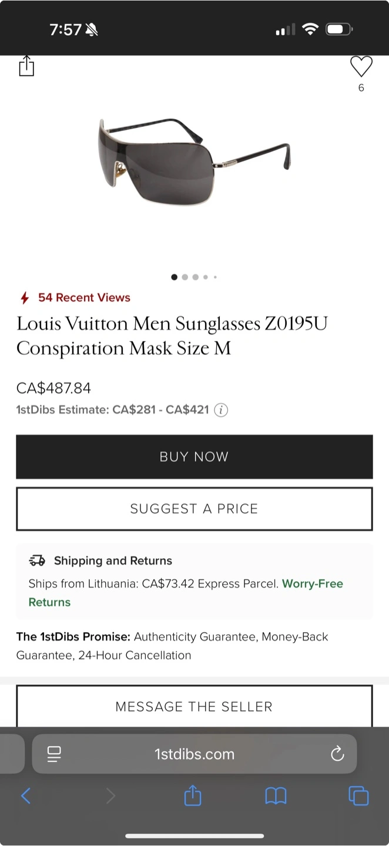The image size is (389, 846).
Task: Show Safari open tabs overview
Action: click(358, 796)
